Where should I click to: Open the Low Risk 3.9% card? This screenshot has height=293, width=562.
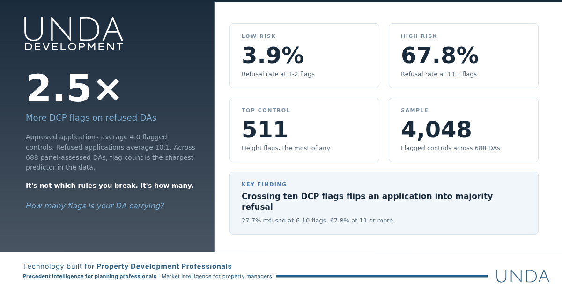coord(304,56)
